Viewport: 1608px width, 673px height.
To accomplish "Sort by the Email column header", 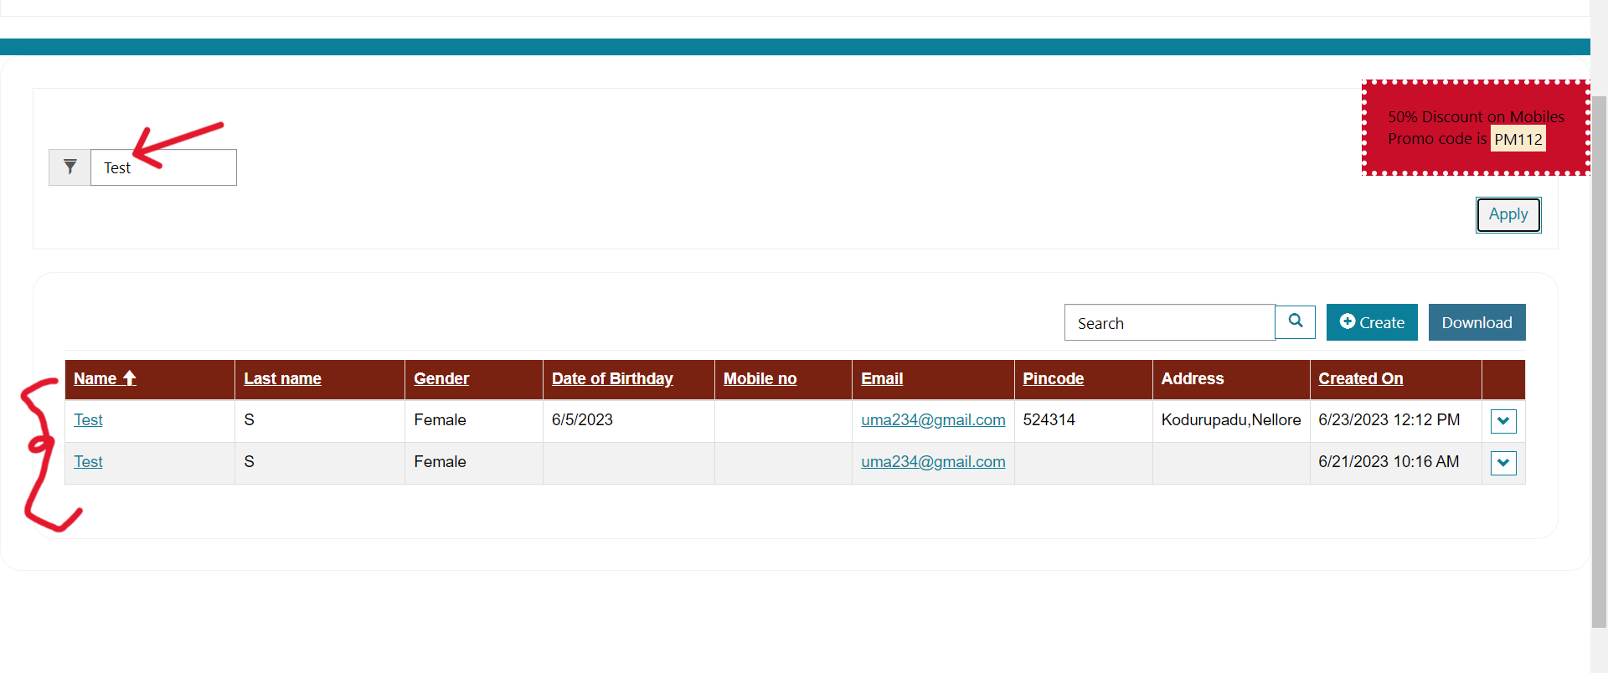I will pos(882,379).
